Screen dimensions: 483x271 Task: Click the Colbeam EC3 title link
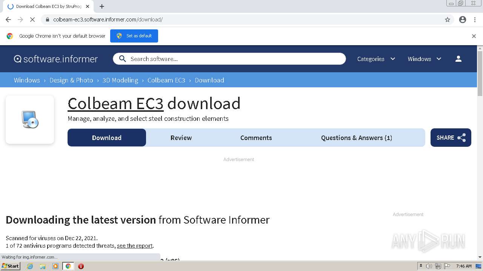(x=115, y=104)
